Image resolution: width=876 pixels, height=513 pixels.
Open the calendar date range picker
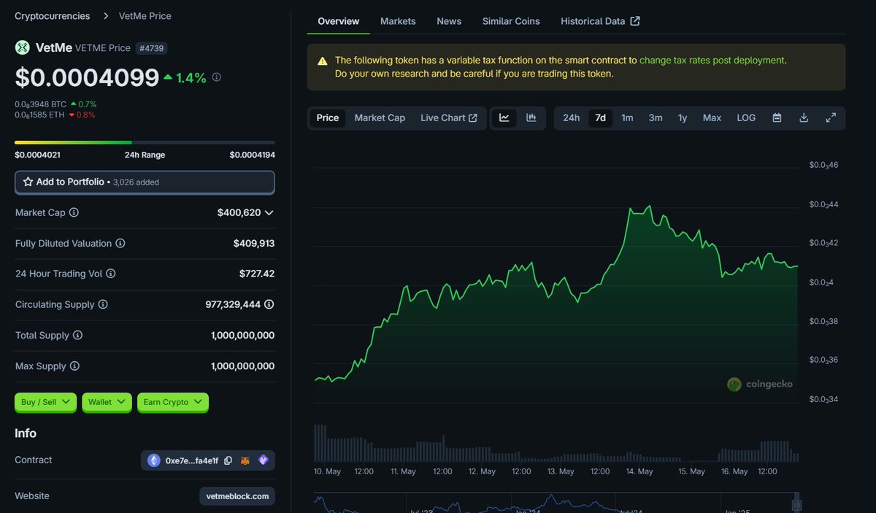777,117
